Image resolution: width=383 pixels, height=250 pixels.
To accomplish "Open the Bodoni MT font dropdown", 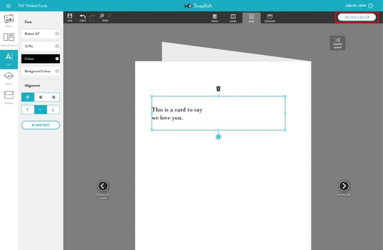I will tap(40, 34).
